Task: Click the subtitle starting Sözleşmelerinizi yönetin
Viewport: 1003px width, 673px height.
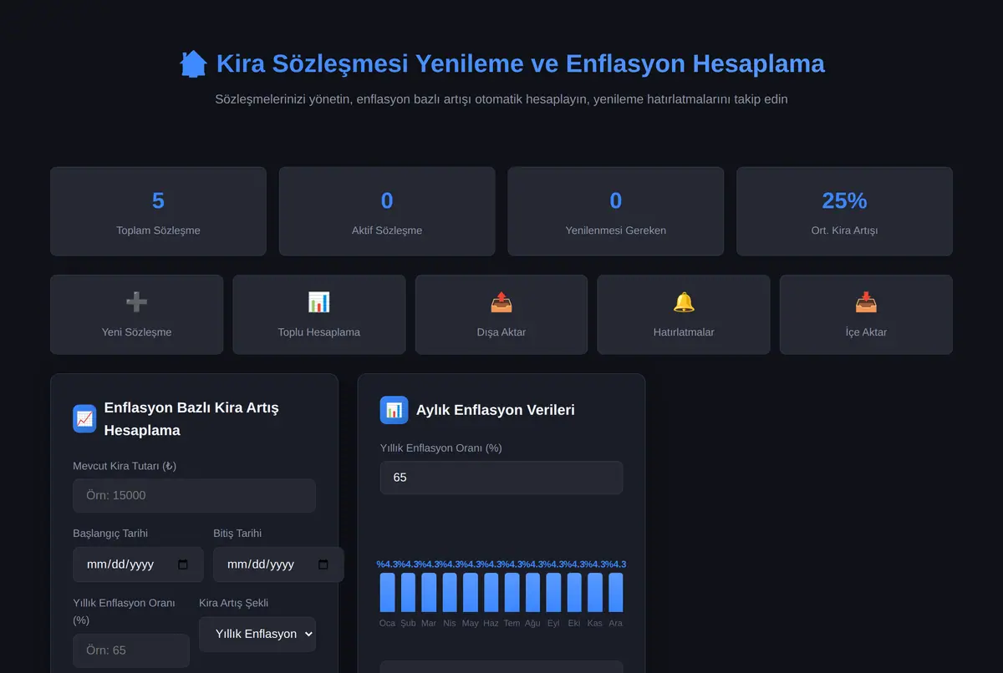Action: (x=501, y=99)
